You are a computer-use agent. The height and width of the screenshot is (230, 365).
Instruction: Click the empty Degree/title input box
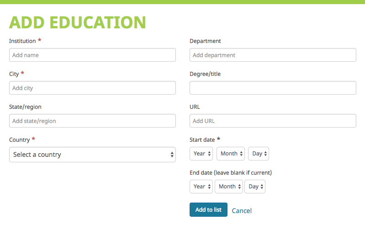pyautogui.click(x=273, y=88)
